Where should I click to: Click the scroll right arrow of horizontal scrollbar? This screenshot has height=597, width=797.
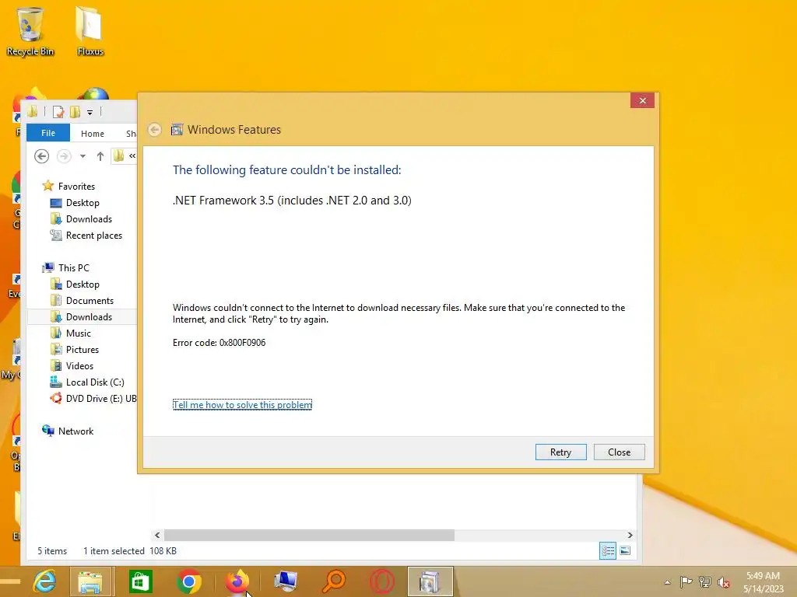pyautogui.click(x=630, y=535)
